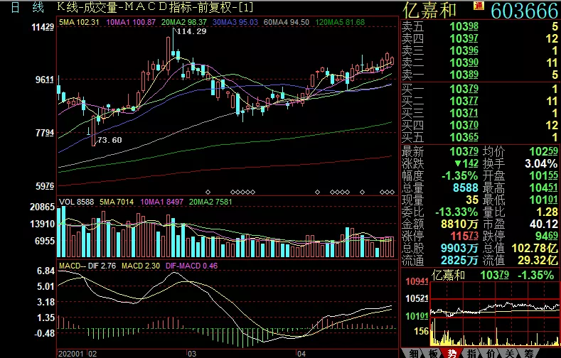Click the 总量 value 8588
The width and height of the screenshot is (561, 358).
pos(466,188)
